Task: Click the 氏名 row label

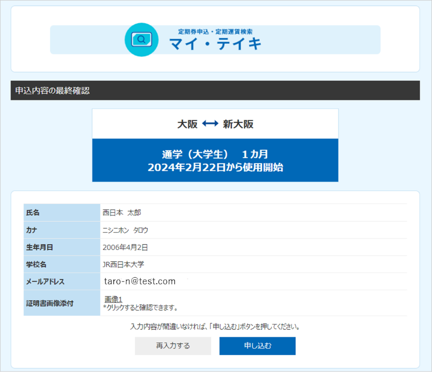Action: [x=33, y=213]
